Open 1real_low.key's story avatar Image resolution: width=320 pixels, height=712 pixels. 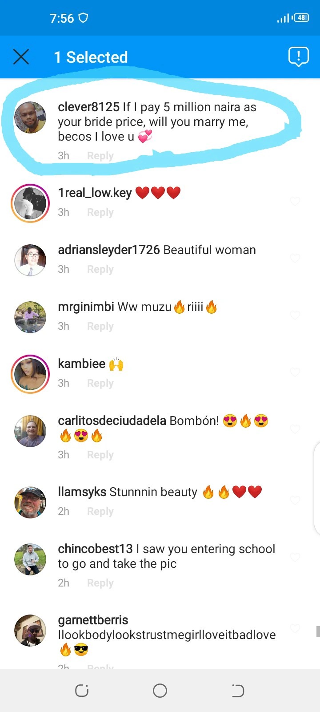(x=30, y=203)
